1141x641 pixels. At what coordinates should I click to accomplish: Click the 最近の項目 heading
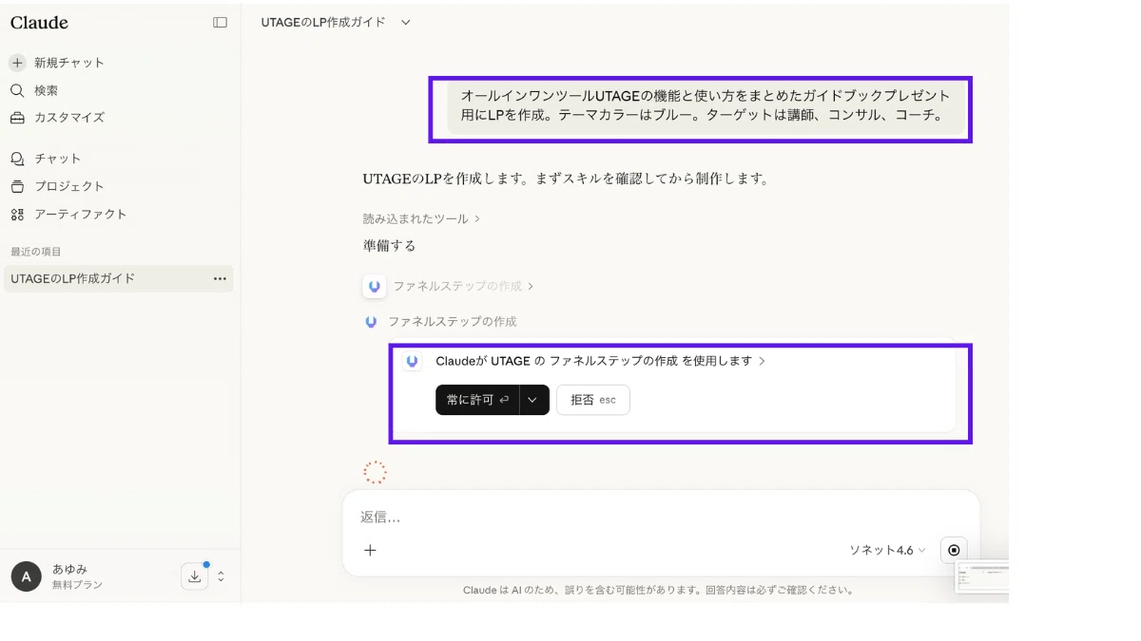35,252
